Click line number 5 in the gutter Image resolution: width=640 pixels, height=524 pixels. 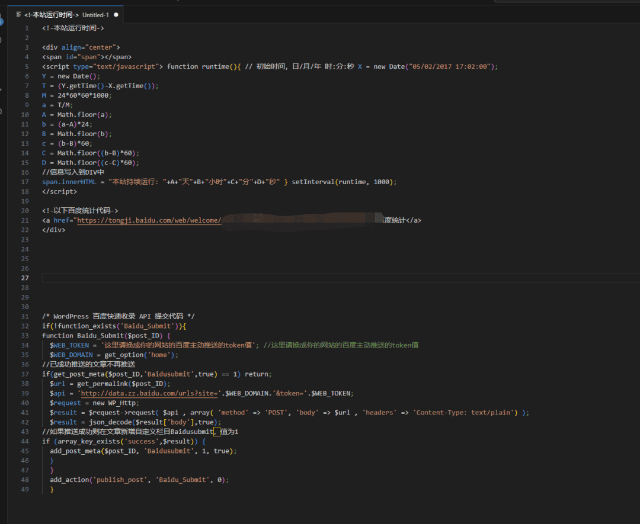click(27, 66)
